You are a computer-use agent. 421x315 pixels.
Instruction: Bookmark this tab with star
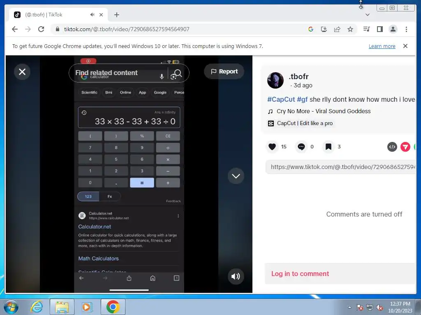point(350,29)
